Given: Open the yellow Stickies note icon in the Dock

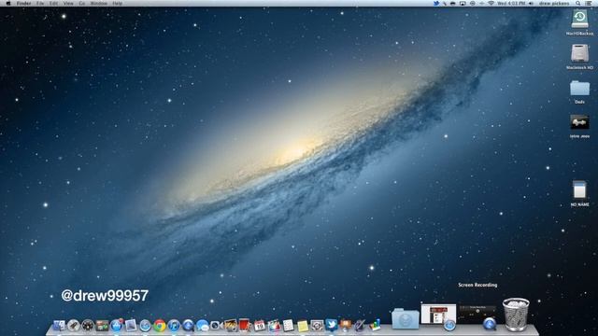Looking at the screenshot, I should pos(303,326).
